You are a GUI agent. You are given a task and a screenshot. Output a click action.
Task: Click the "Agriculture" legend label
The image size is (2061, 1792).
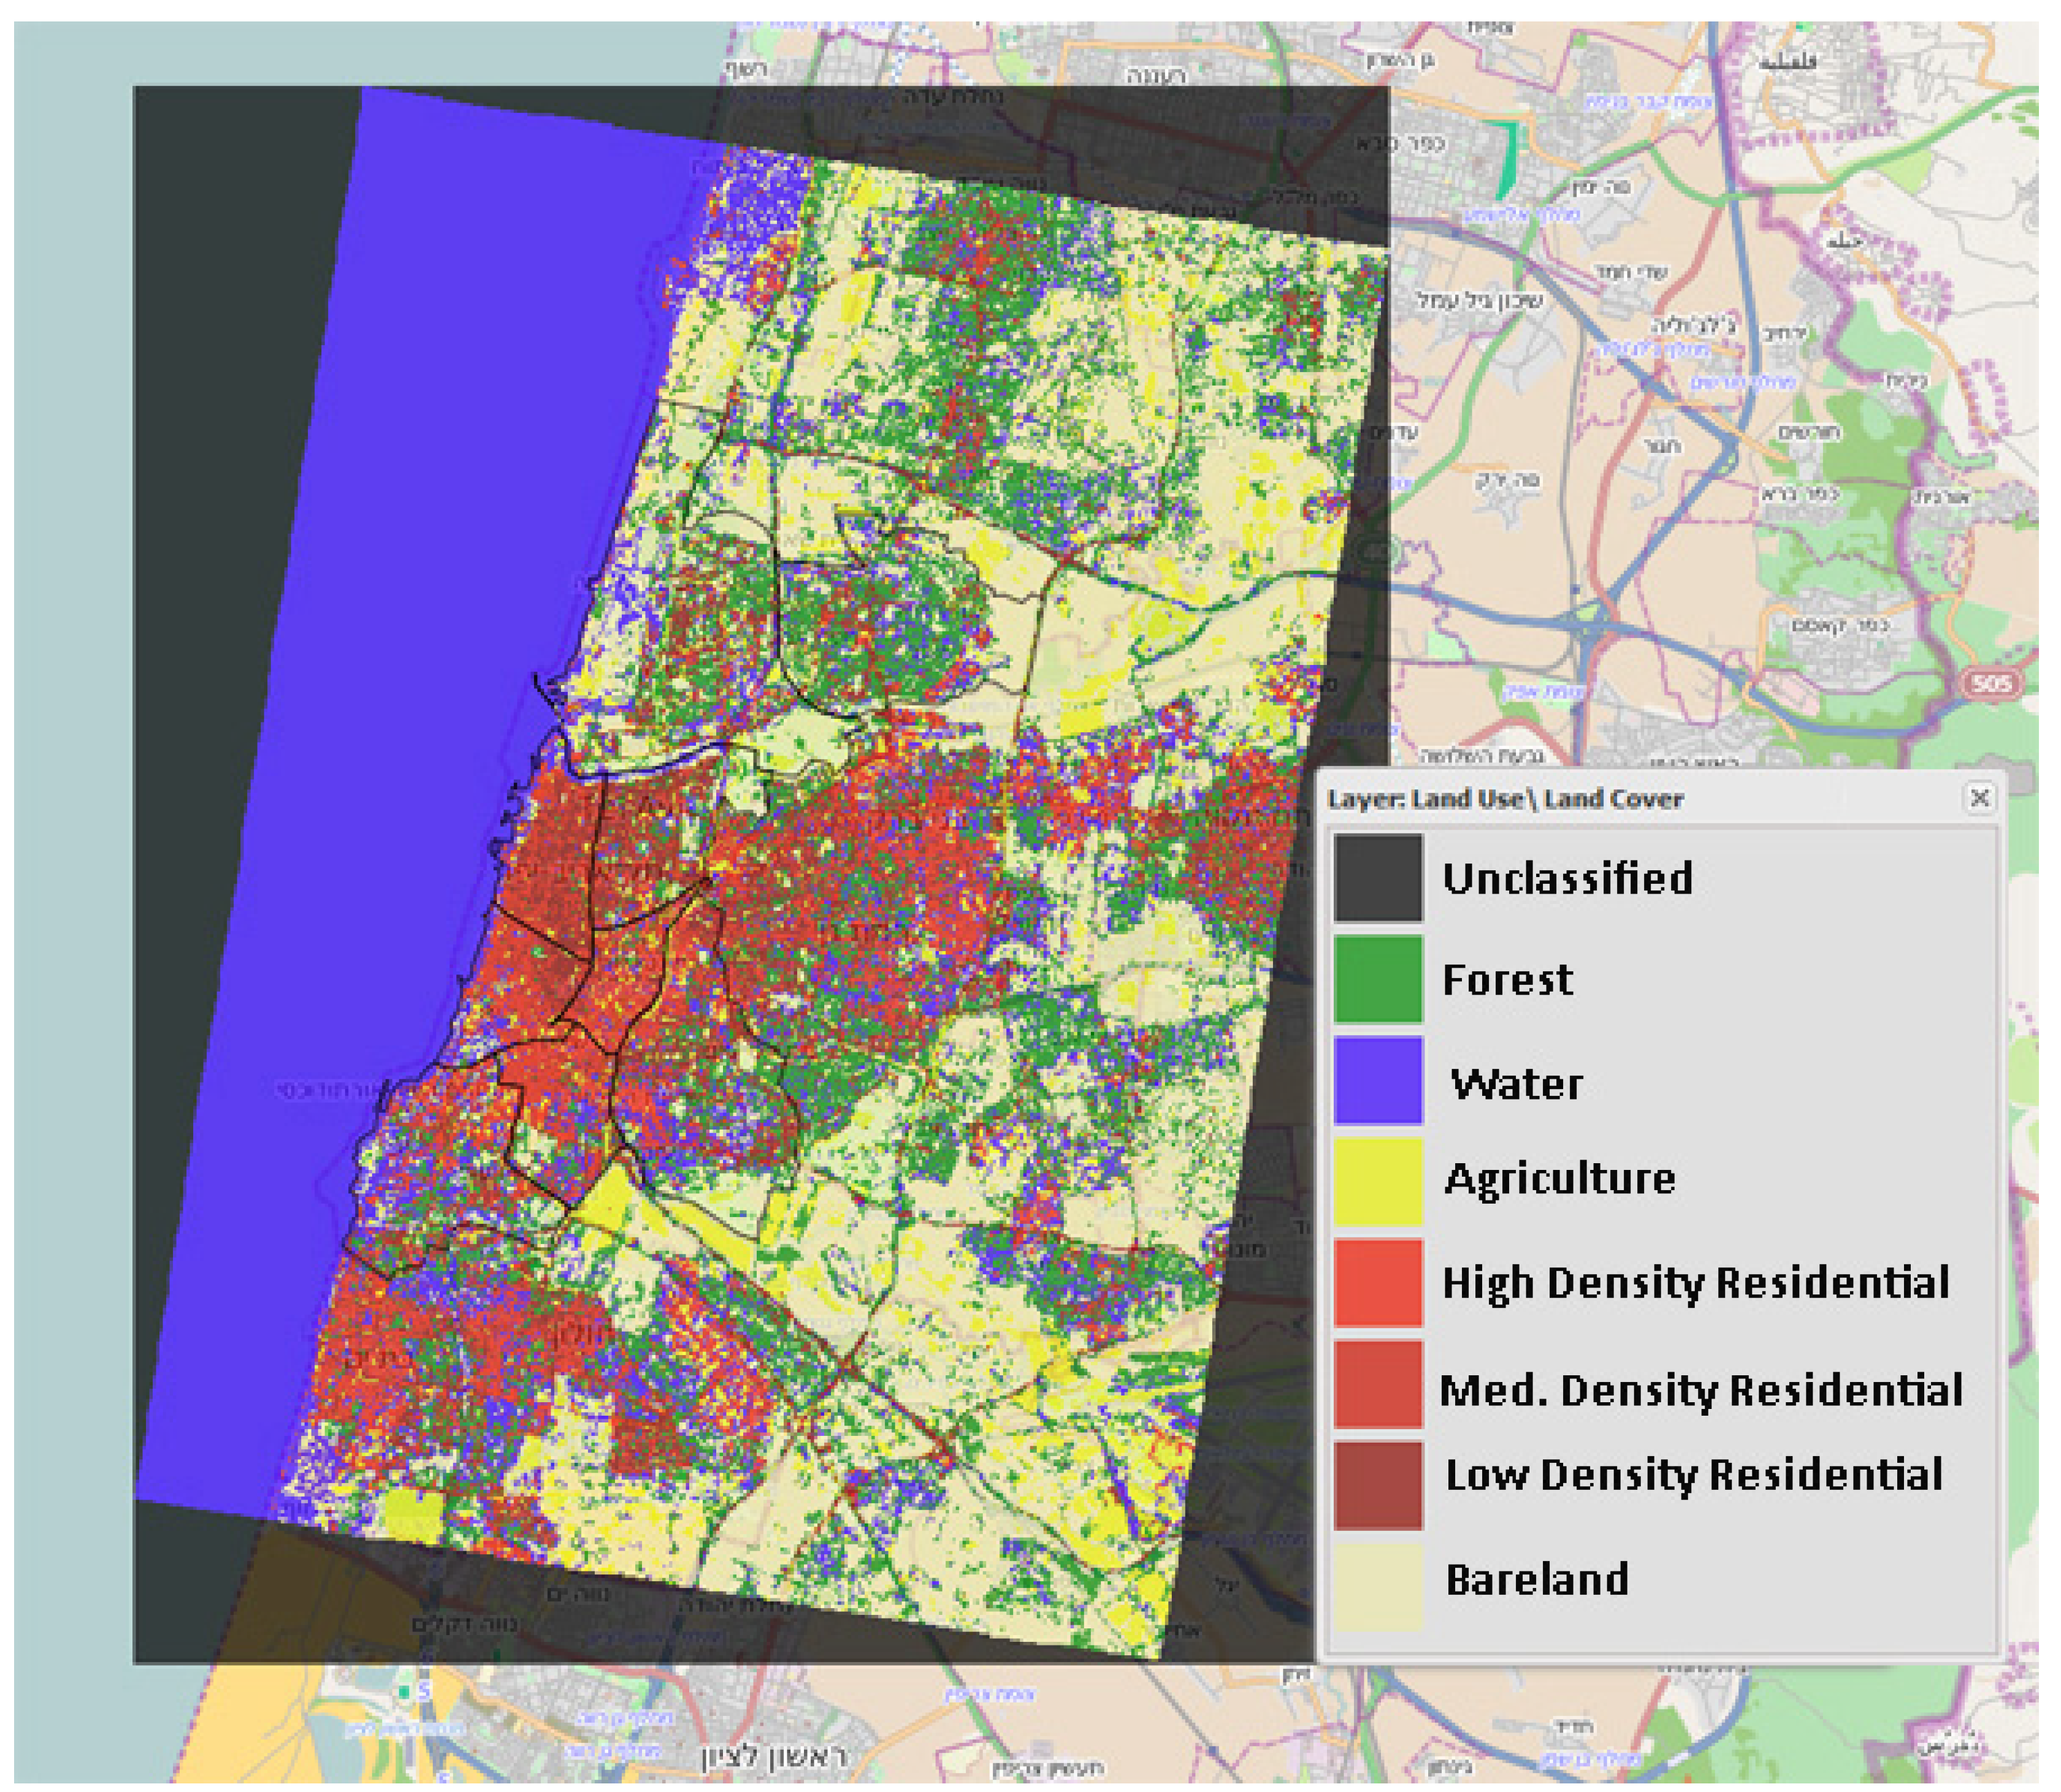coord(1560,1179)
